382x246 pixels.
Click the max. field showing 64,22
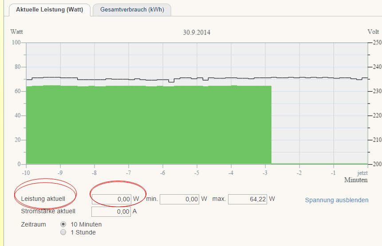(x=248, y=200)
